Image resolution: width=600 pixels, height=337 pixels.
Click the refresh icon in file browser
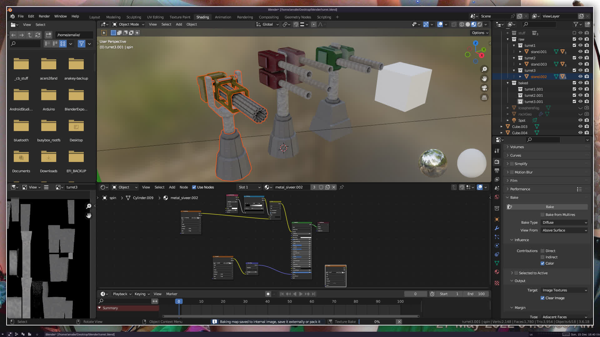click(38, 35)
